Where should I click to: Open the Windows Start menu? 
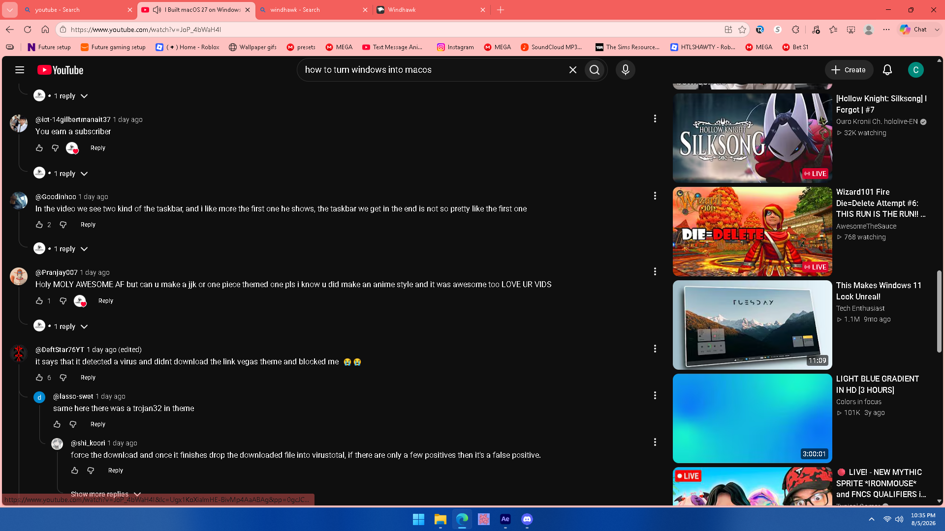[x=418, y=519]
